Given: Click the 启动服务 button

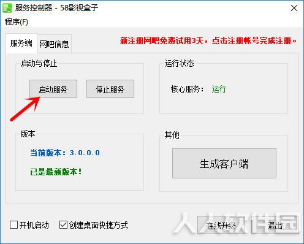Looking at the screenshot, I should click(x=53, y=89).
